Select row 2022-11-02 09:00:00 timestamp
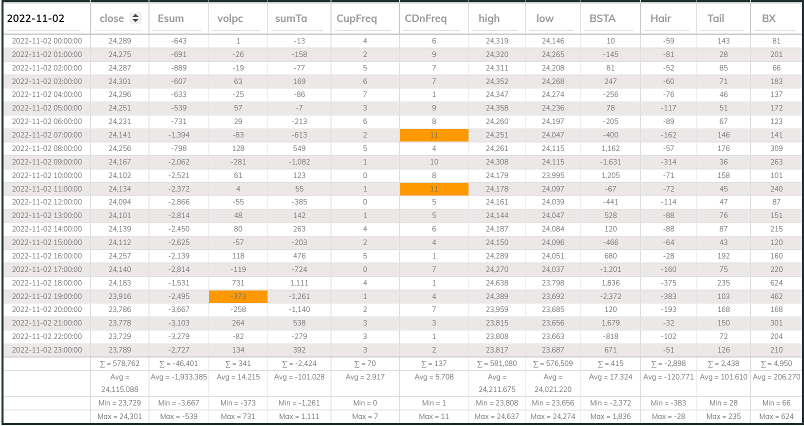 (x=47, y=162)
